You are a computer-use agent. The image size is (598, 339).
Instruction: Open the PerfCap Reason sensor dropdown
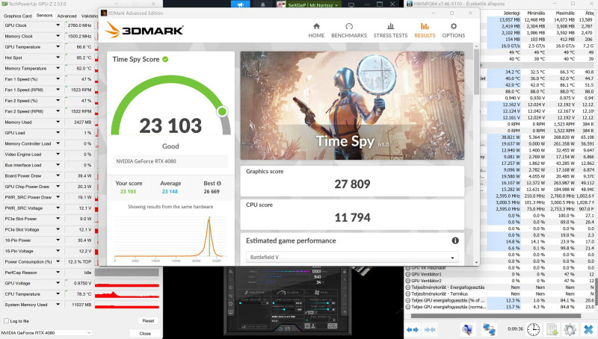point(58,273)
